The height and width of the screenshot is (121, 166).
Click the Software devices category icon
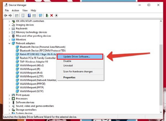pyautogui.click(x=13, y=102)
